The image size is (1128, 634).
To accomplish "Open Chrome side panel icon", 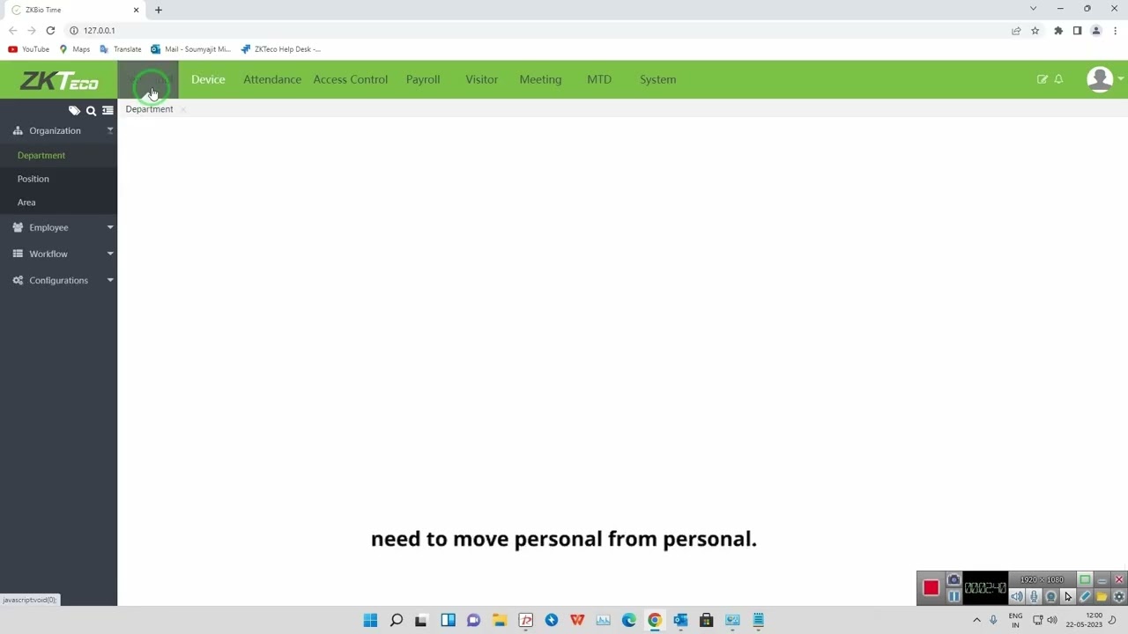I will click(1077, 30).
